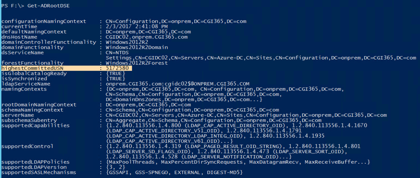Click the 2/3/2017 2:41:08 PM timestamp

(137, 27)
